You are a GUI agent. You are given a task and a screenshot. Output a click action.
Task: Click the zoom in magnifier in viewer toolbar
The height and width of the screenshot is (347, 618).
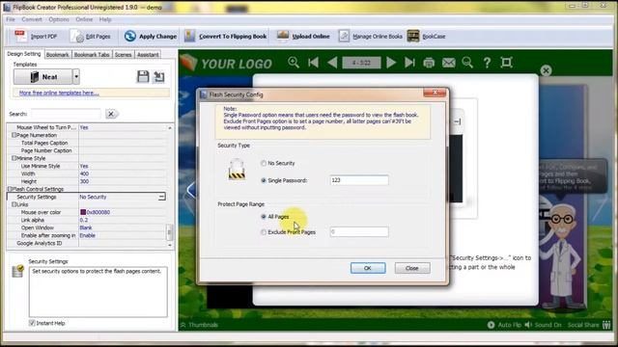pos(294,62)
